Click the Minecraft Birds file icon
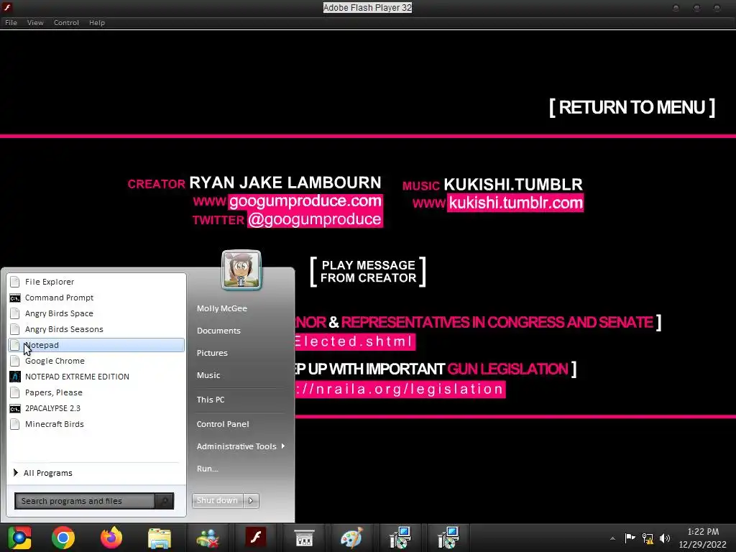The width and height of the screenshot is (736, 552). tap(15, 424)
